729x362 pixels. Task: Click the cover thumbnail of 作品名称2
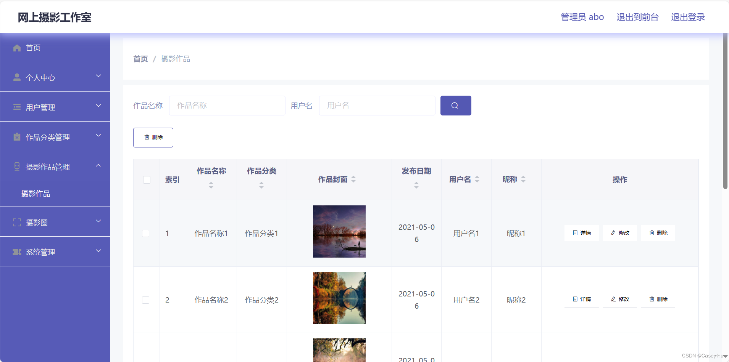(339, 298)
